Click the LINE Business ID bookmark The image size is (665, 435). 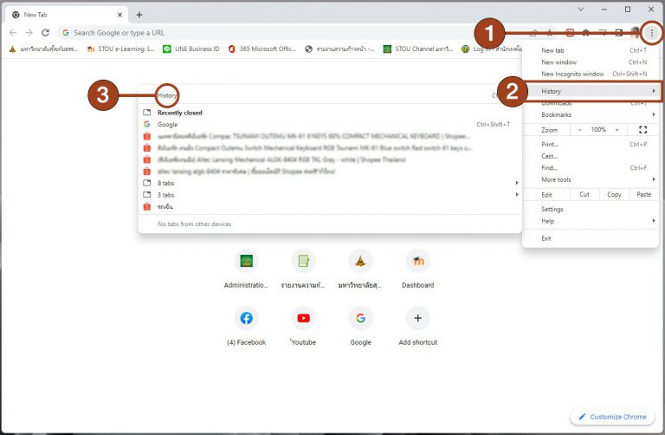(191, 49)
